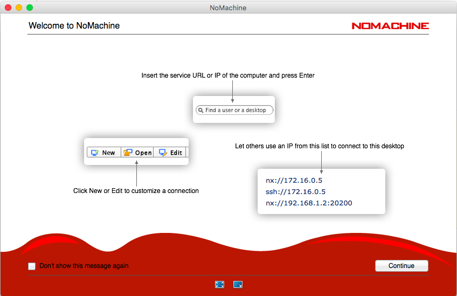Minimize the window with the yellow button
Viewport: 457px width, 296px height.
19,8
